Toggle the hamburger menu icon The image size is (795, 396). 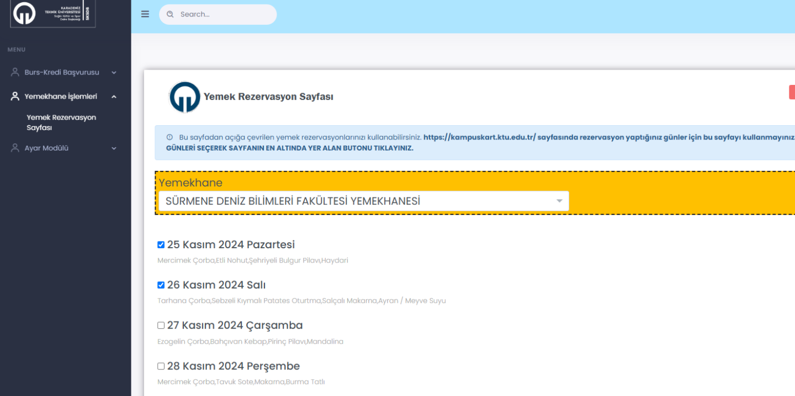(145, 14)
